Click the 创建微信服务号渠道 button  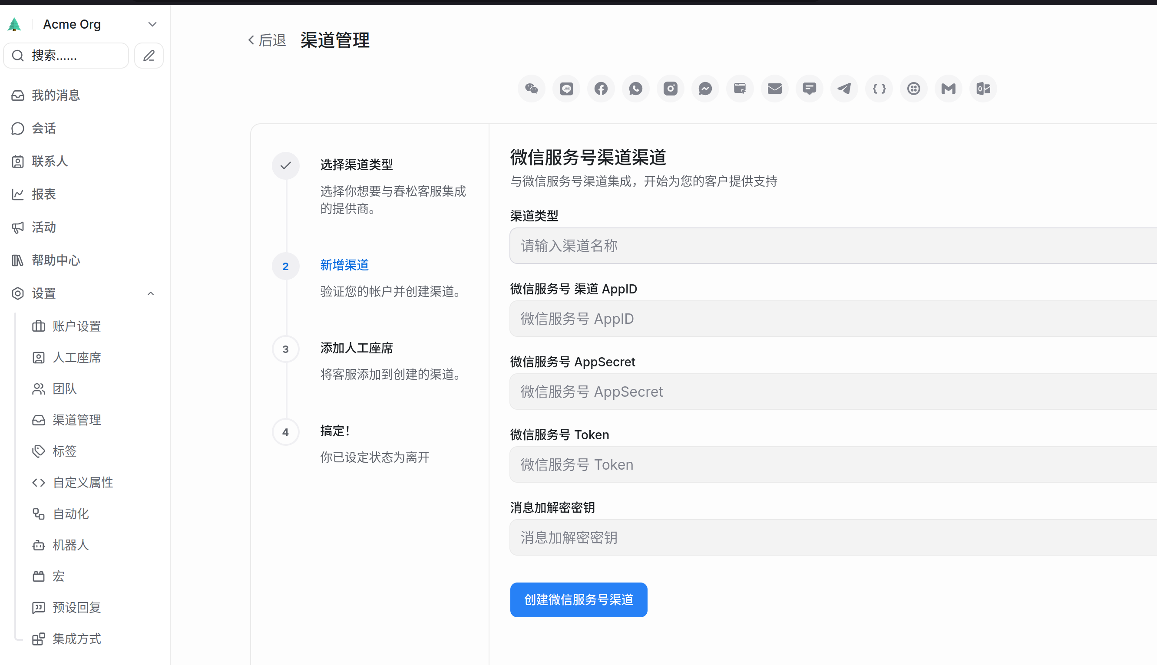coord(578,600)
